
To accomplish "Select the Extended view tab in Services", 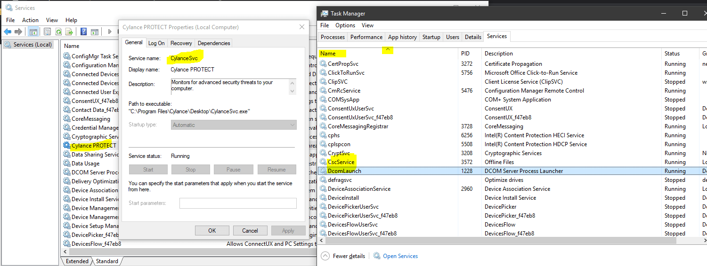I will 77,261.
